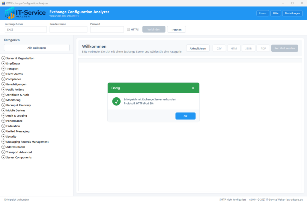The image size is (307, 203).
Task: Select the Server Components category
Action: coord(19,157)
